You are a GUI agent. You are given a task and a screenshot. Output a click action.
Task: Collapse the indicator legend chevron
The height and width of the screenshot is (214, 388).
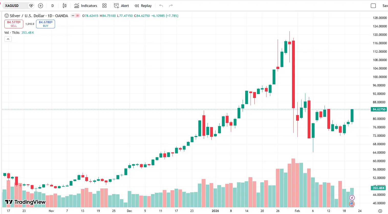8,39
